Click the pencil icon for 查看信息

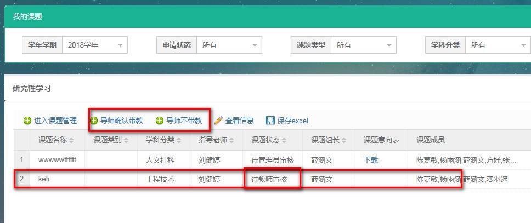218,121
